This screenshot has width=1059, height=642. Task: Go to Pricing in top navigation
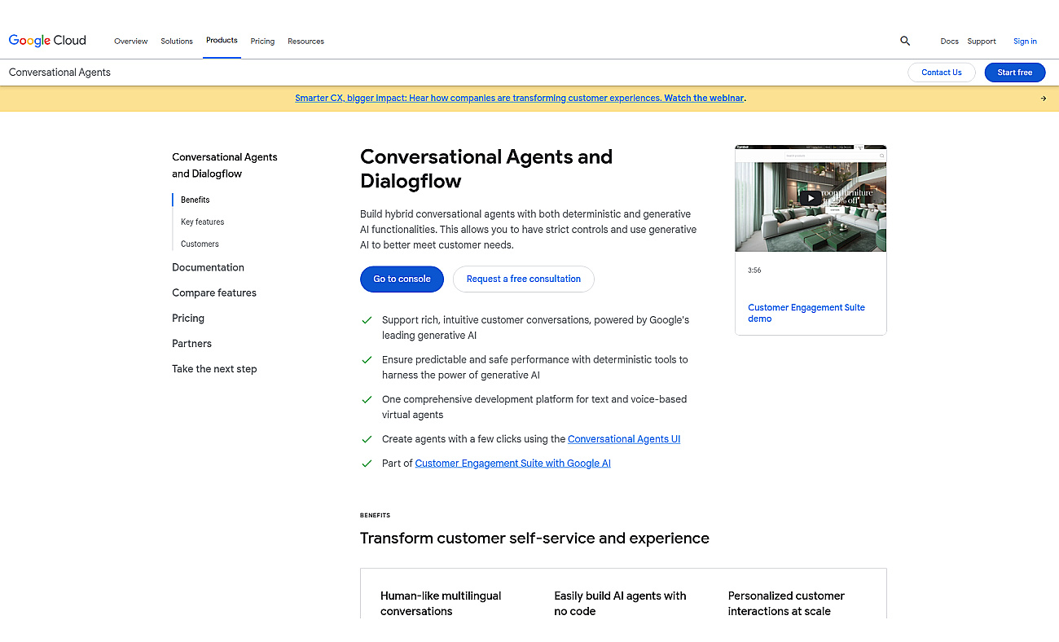(x=262, y=42)
